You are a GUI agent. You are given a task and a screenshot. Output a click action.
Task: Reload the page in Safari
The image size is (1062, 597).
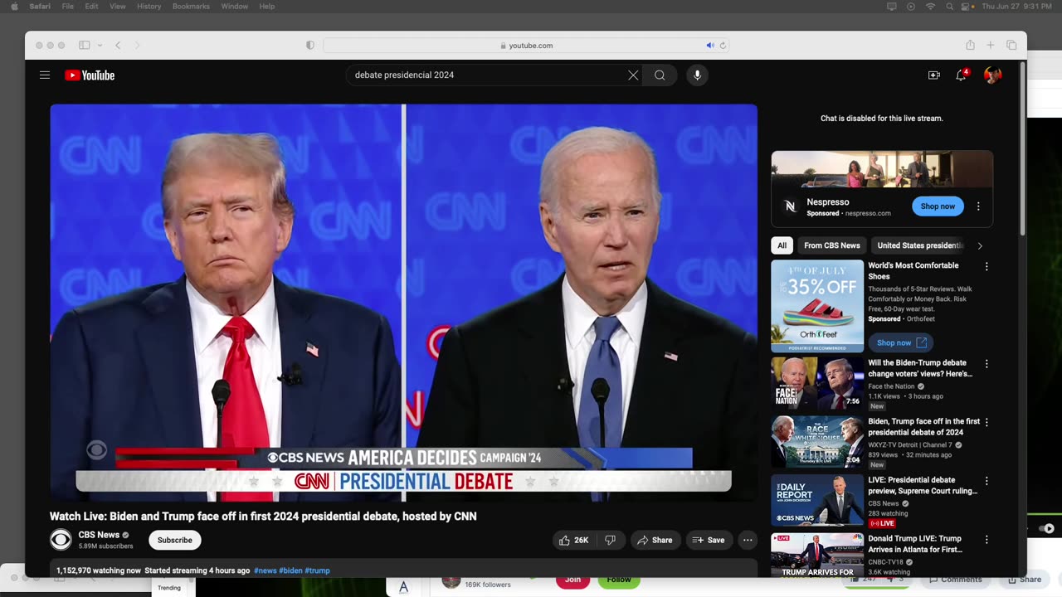point(723,46)
